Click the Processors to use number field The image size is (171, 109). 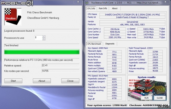(38, 38)
